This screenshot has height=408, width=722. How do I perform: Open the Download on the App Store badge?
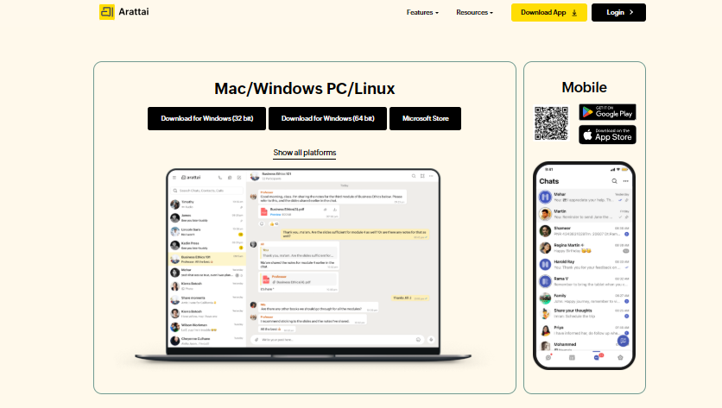coord(607,135)
